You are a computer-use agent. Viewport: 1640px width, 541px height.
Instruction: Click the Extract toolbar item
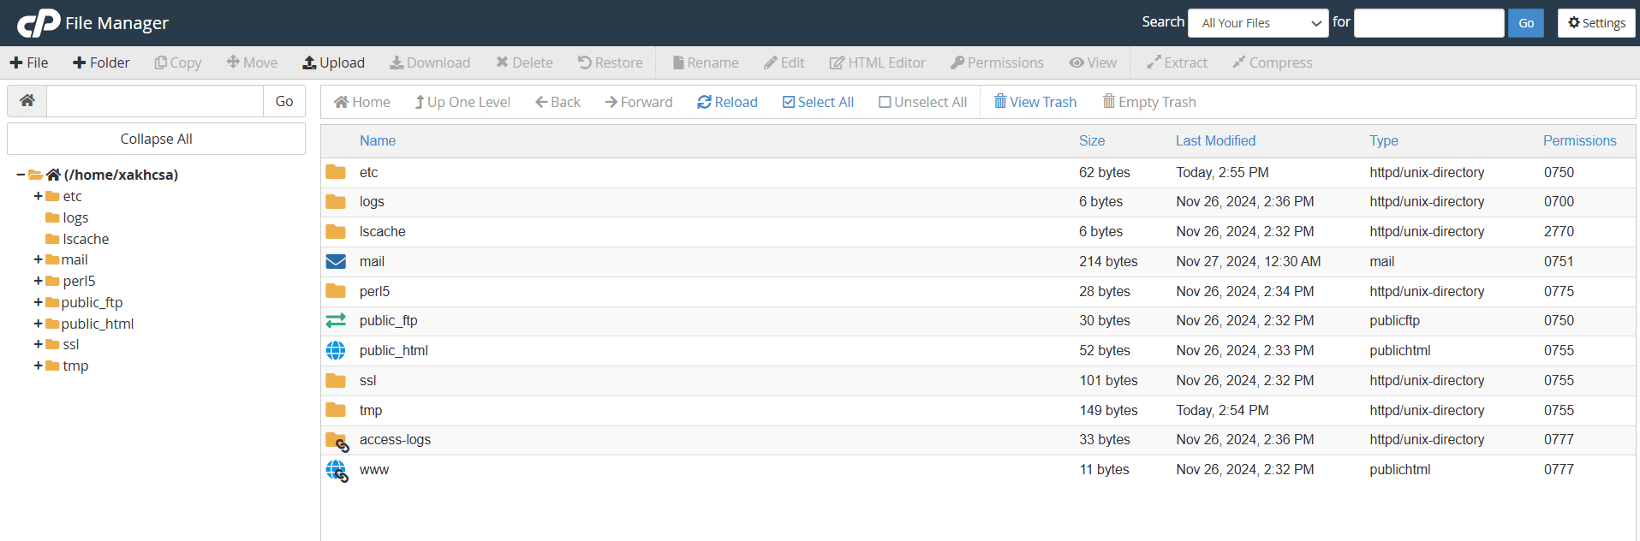(1177, 62)
